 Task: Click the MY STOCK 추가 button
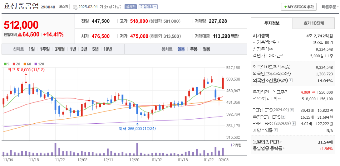(299, 7)
